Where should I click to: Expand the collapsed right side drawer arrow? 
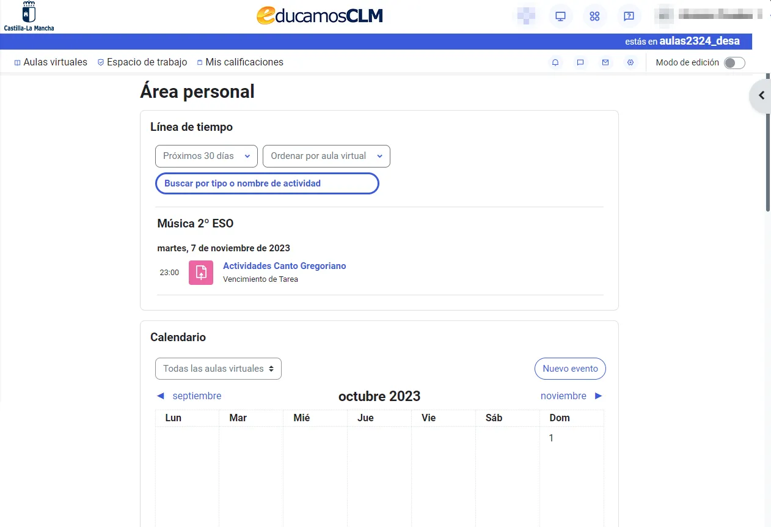[x=761, y=95]
